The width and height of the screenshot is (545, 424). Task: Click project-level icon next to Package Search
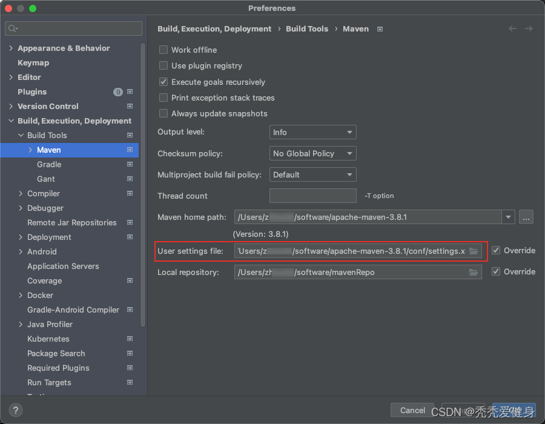coord(130,354)
